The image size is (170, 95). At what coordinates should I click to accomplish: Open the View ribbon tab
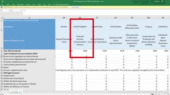44,4
